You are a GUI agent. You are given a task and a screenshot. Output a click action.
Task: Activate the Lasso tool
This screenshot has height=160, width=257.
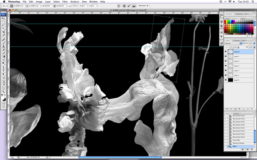pyautogui.click(x=3, y=25)
